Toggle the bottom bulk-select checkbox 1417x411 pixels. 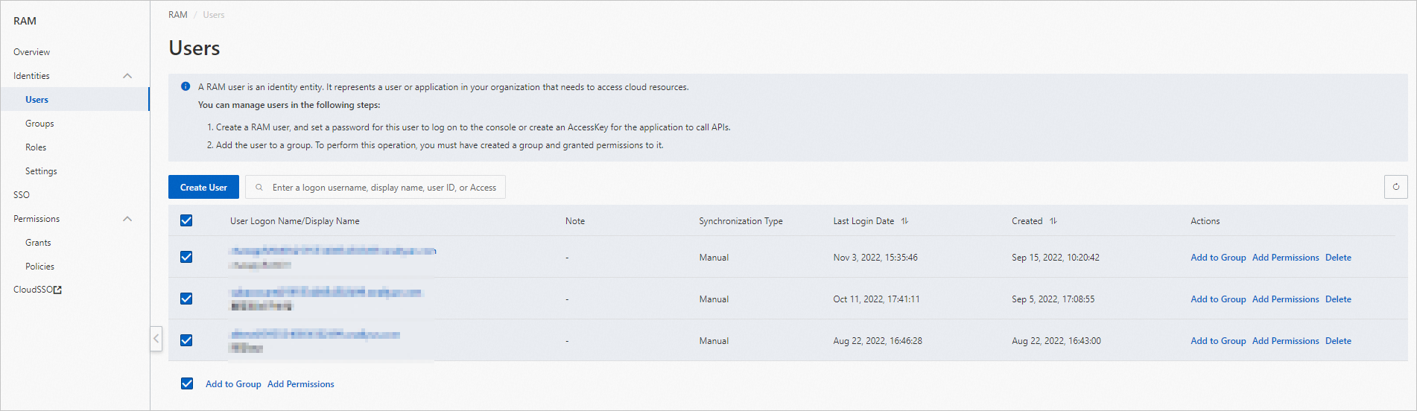coord(187,383)
